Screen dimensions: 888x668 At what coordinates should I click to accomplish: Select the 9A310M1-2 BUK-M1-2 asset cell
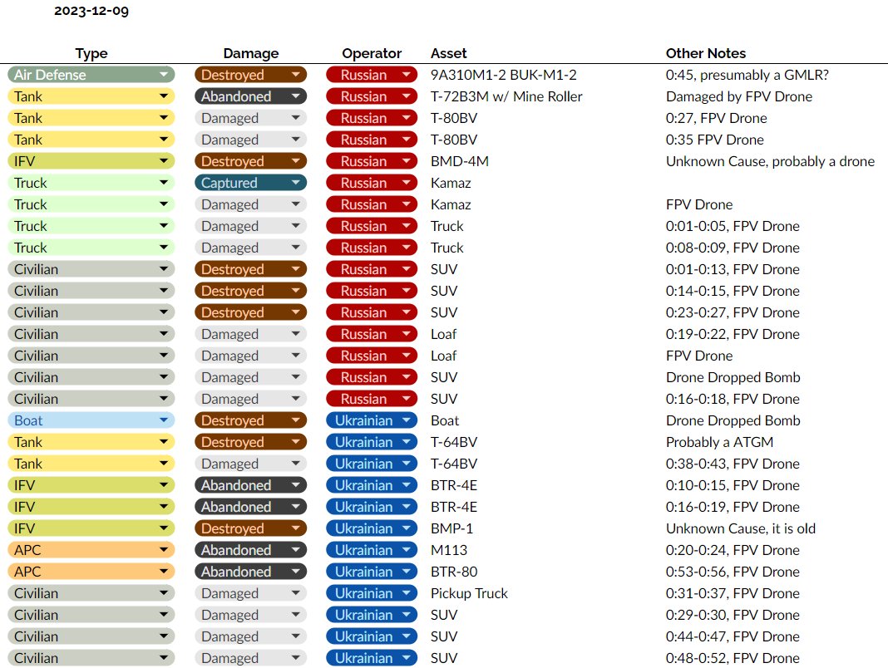(504, 75)
